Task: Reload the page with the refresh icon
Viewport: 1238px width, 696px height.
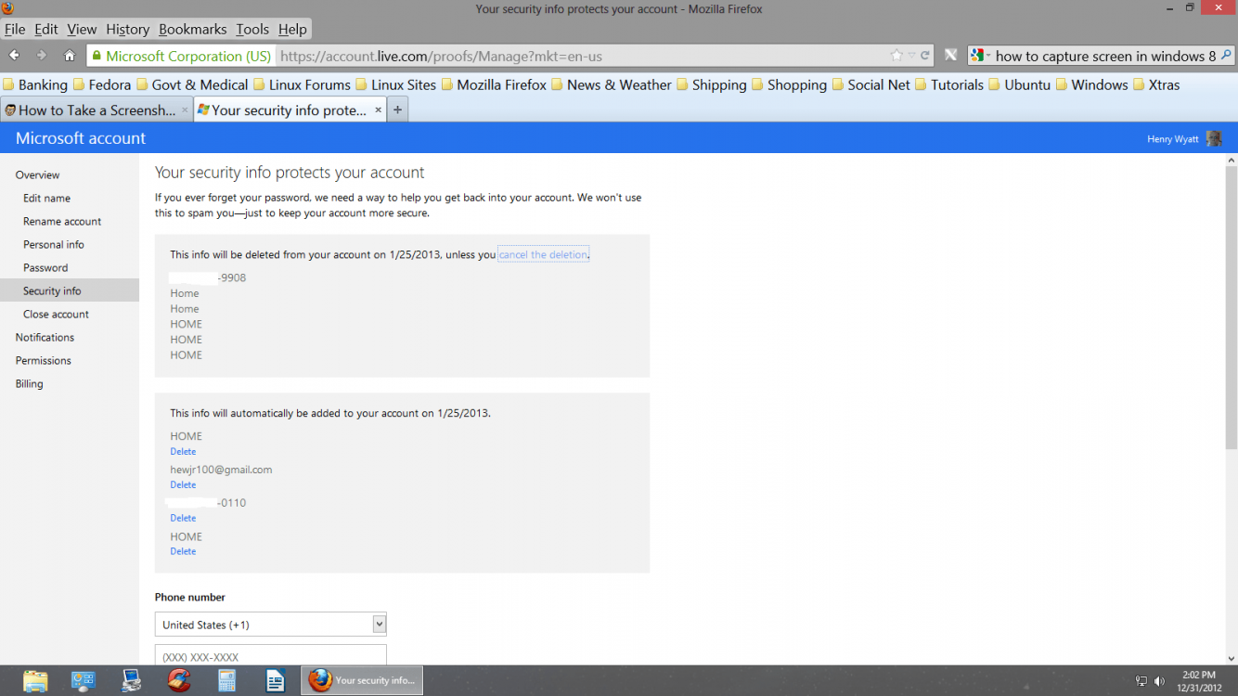Action: pos(925,56)
